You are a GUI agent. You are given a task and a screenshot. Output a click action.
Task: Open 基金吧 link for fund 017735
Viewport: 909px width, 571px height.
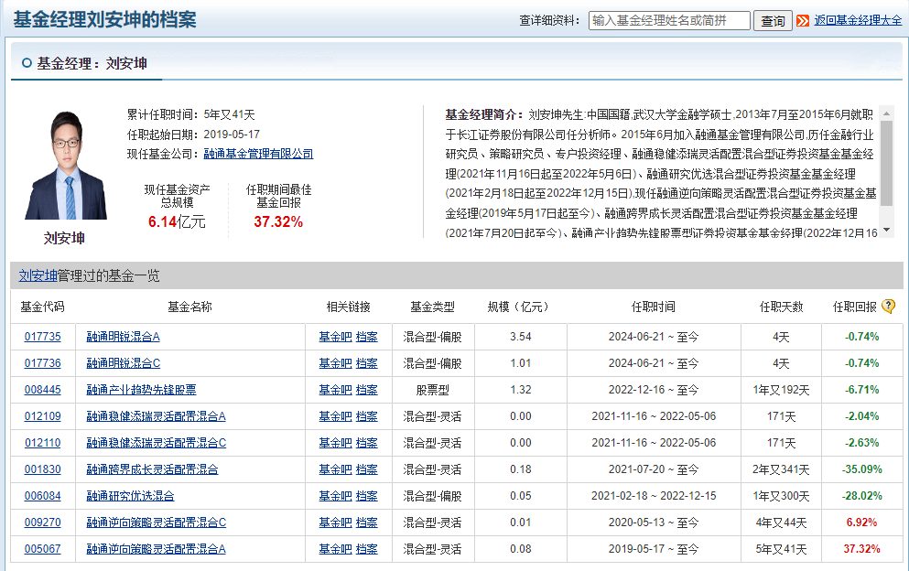pyautogui.click(x=335, y=337)
